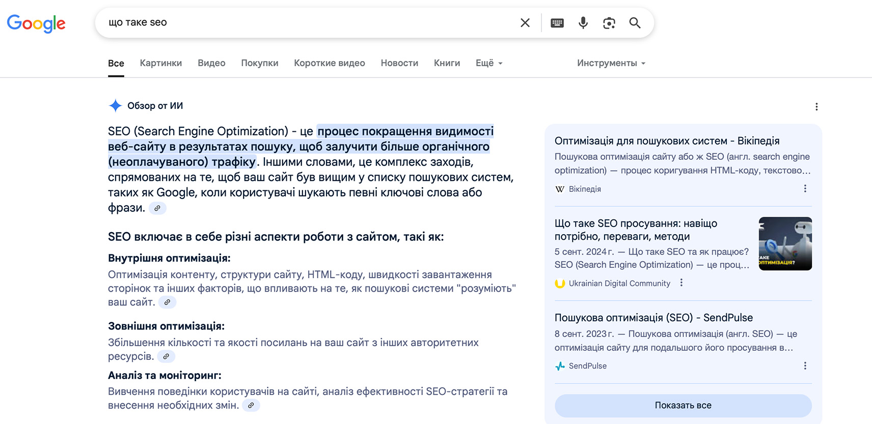Click the Ukrainian Digital Community favicon
This screenshot has height=424, width=872.
560,284
